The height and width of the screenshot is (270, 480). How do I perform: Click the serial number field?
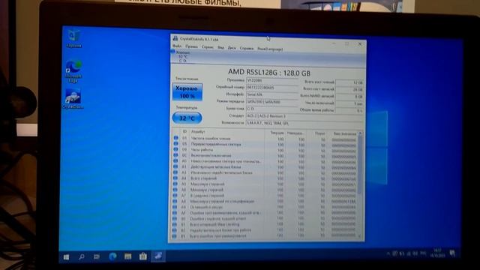pos(271,88)
